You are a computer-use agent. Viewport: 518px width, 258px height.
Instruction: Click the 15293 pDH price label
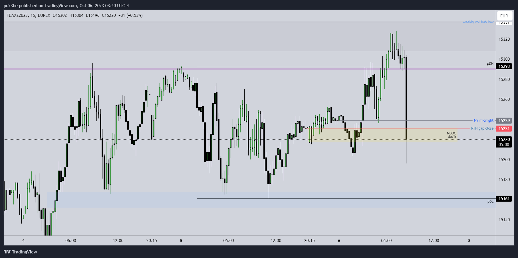tap(504, 66)
